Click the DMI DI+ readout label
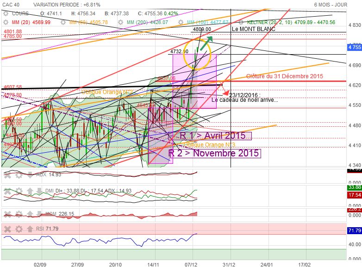Screen dimensions: 362x267 (x=88, y=191)
